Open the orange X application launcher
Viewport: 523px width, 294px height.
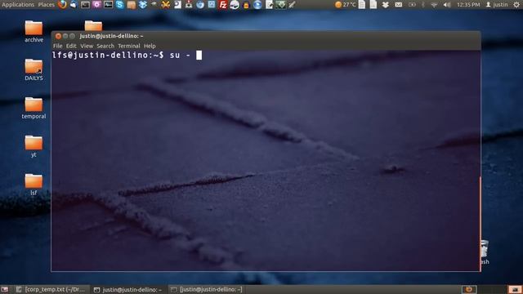[165, 5]
